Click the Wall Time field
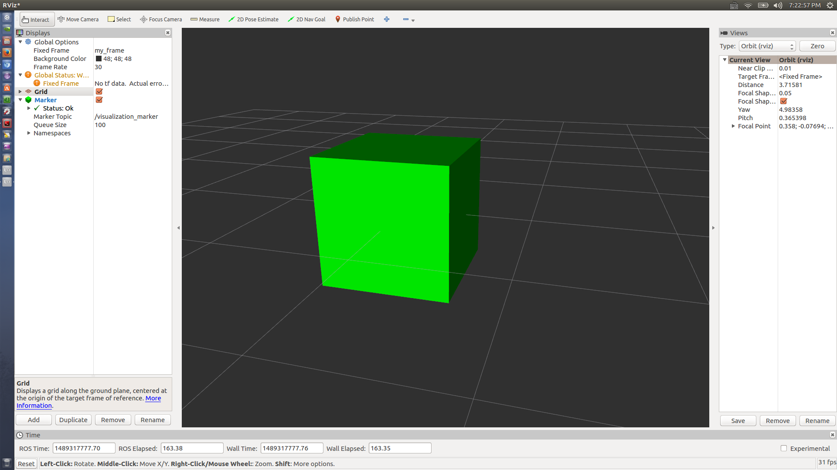Viewport: 837px width, 470px height. coord(292,448)
